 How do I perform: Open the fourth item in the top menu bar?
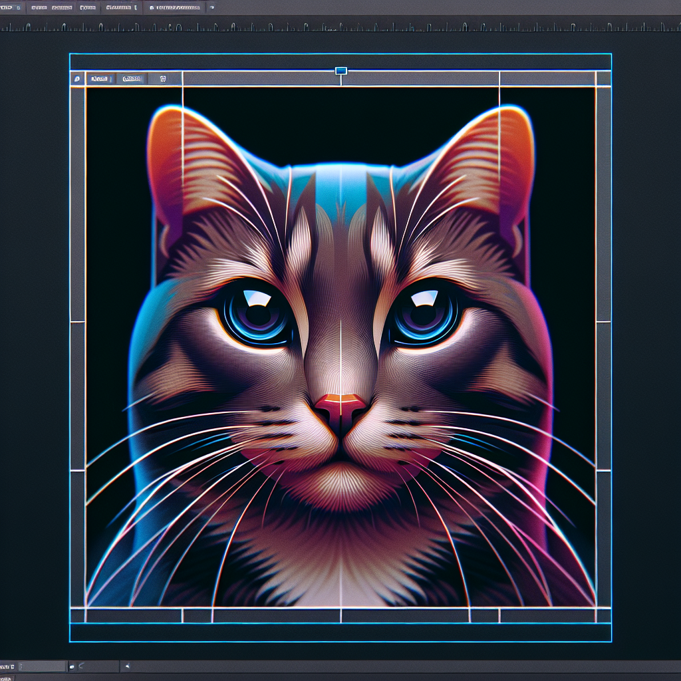click(121, 8)
